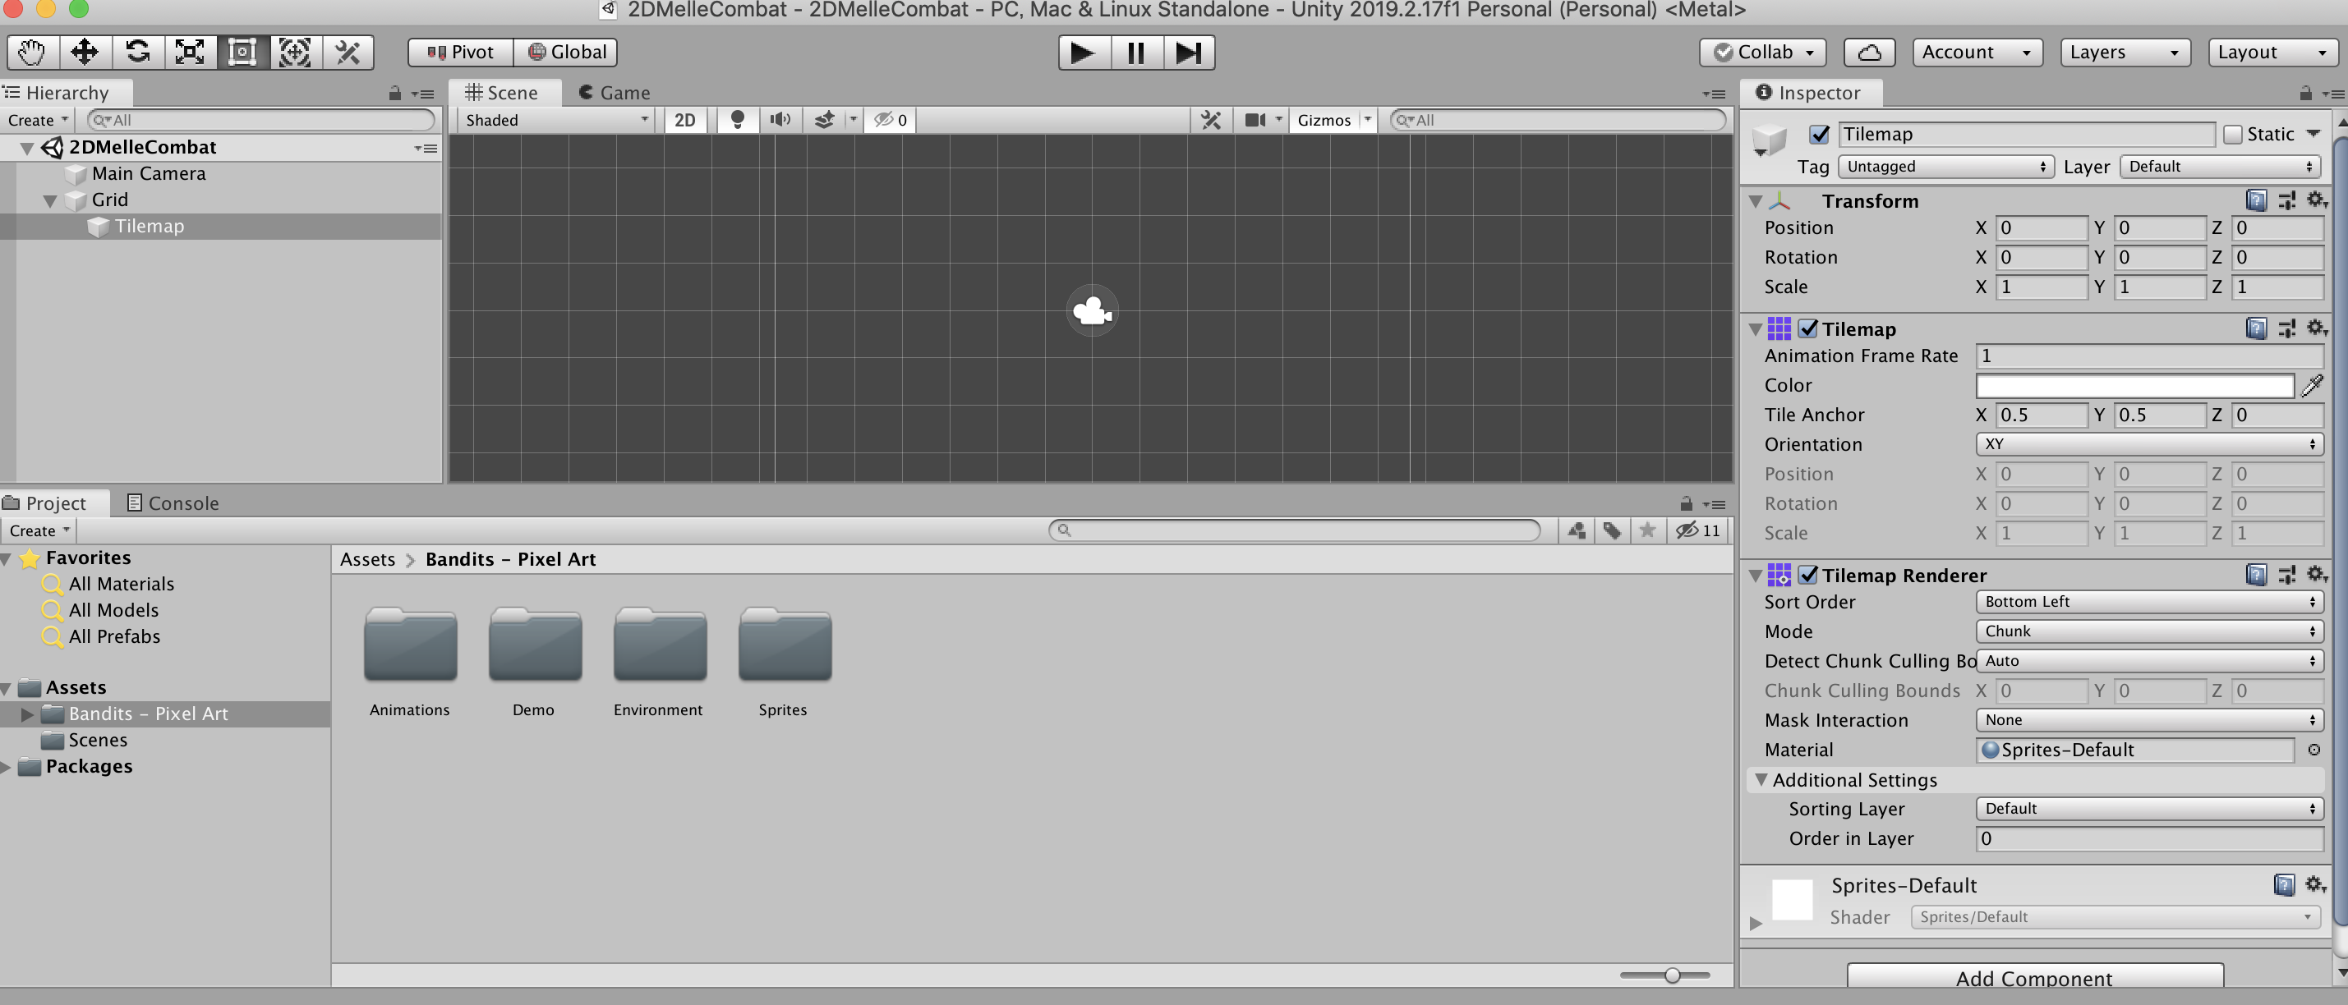This screenshot has width=2348, height=1005.
Task: Click the Play button
Action: click(1084, 53)
